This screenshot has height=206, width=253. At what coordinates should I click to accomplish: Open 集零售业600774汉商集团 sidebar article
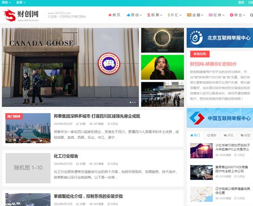click(x=231, y=169)
